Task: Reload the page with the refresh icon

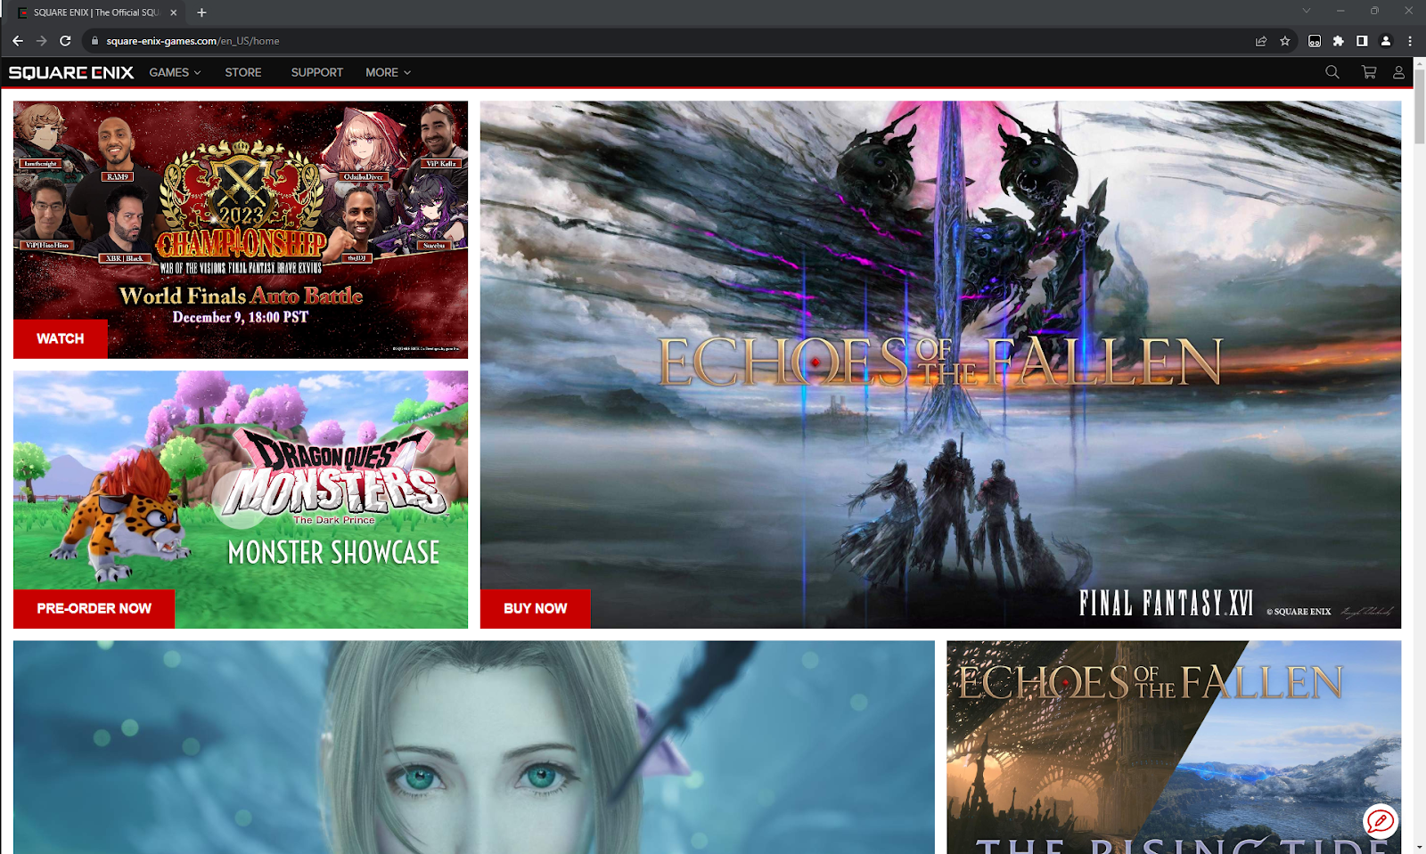Action: [x=65, y=41]
